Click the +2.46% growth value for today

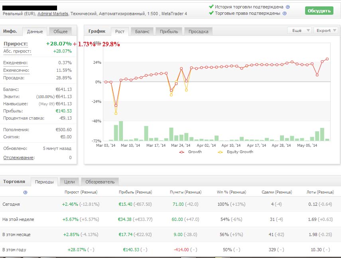click(70, 204)
